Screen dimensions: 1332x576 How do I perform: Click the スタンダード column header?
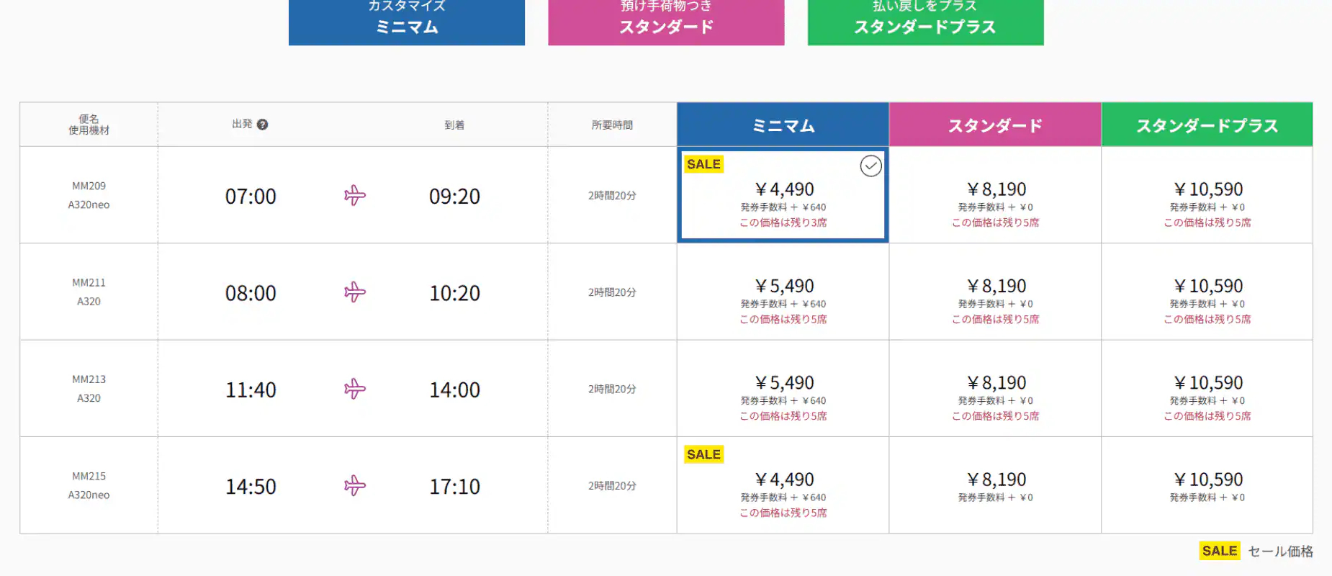[994, 124]
